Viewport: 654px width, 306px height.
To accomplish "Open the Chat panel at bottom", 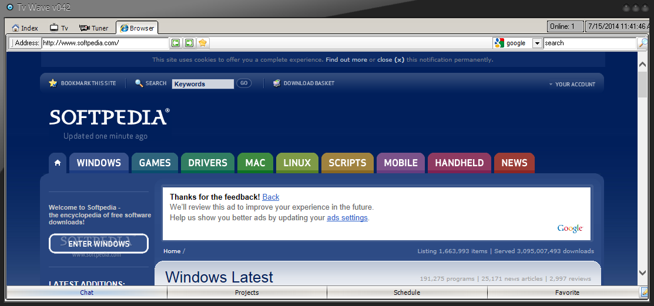I will coord(87,292).
